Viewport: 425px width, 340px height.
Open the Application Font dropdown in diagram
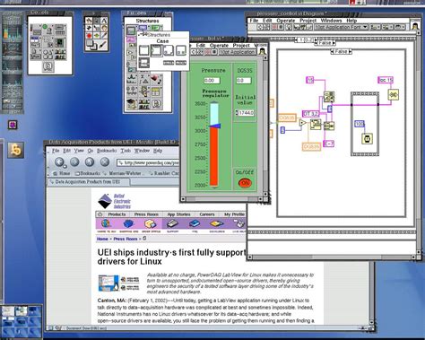[x=341, y=27]
